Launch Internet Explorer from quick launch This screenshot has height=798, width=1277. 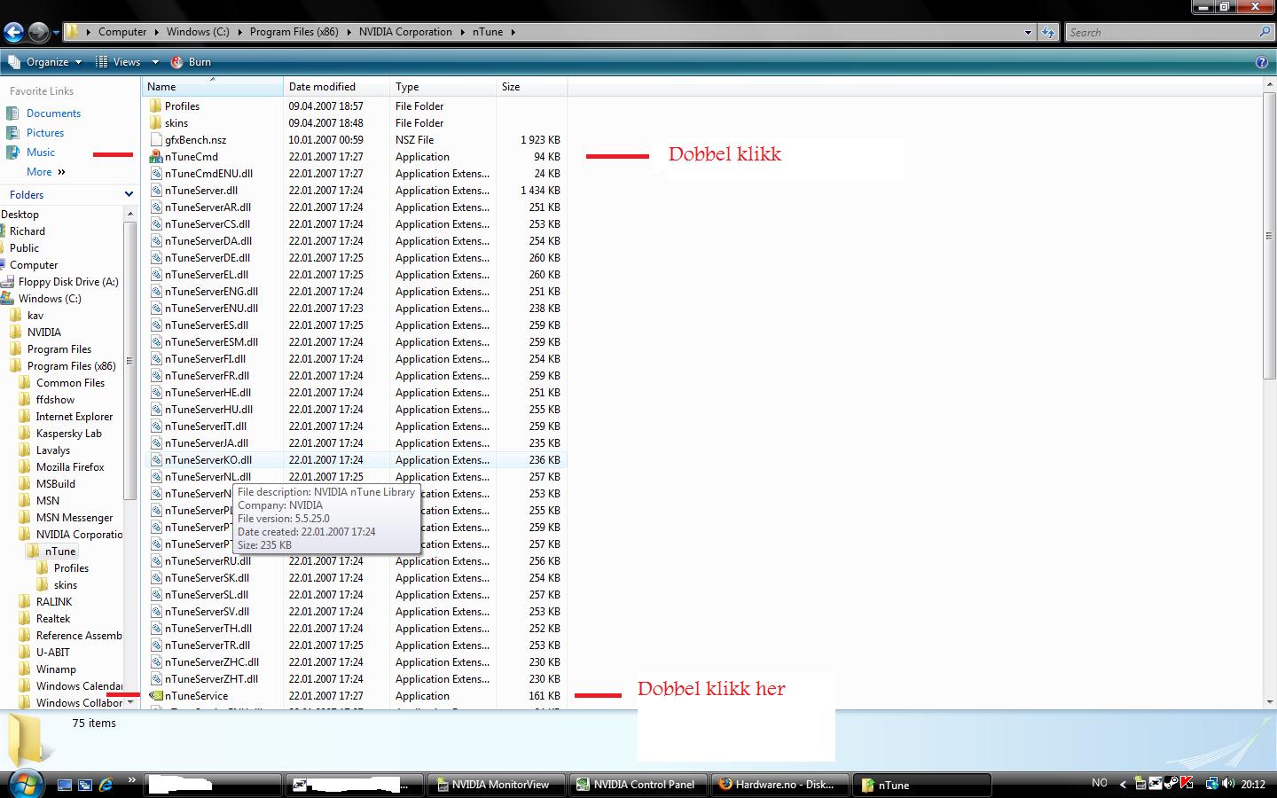106,785
